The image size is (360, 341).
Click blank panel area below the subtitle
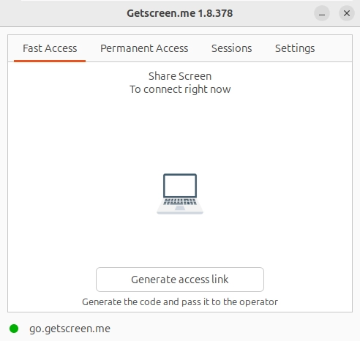(180, 132)
